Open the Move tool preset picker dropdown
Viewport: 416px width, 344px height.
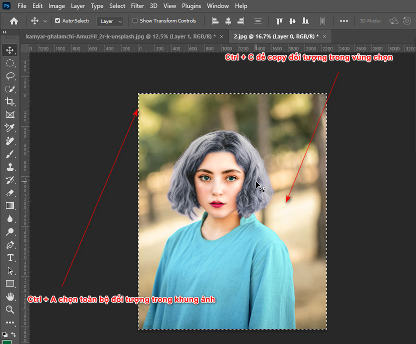45,21
